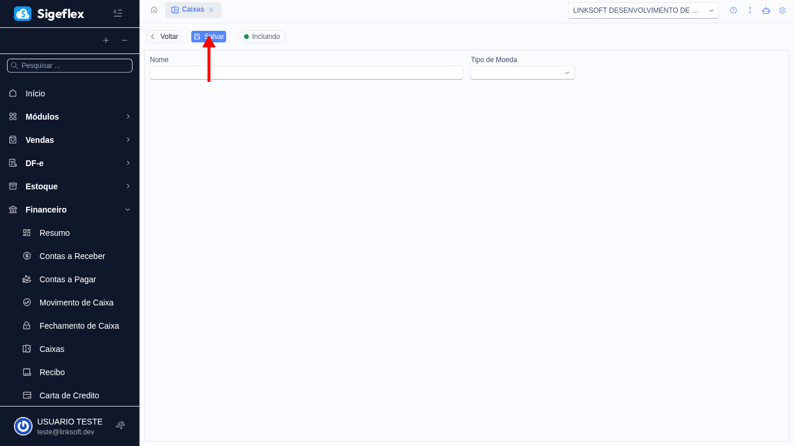
Task: Click the running user icon beside USUARIO TESTE
Action: pos(120,425)
